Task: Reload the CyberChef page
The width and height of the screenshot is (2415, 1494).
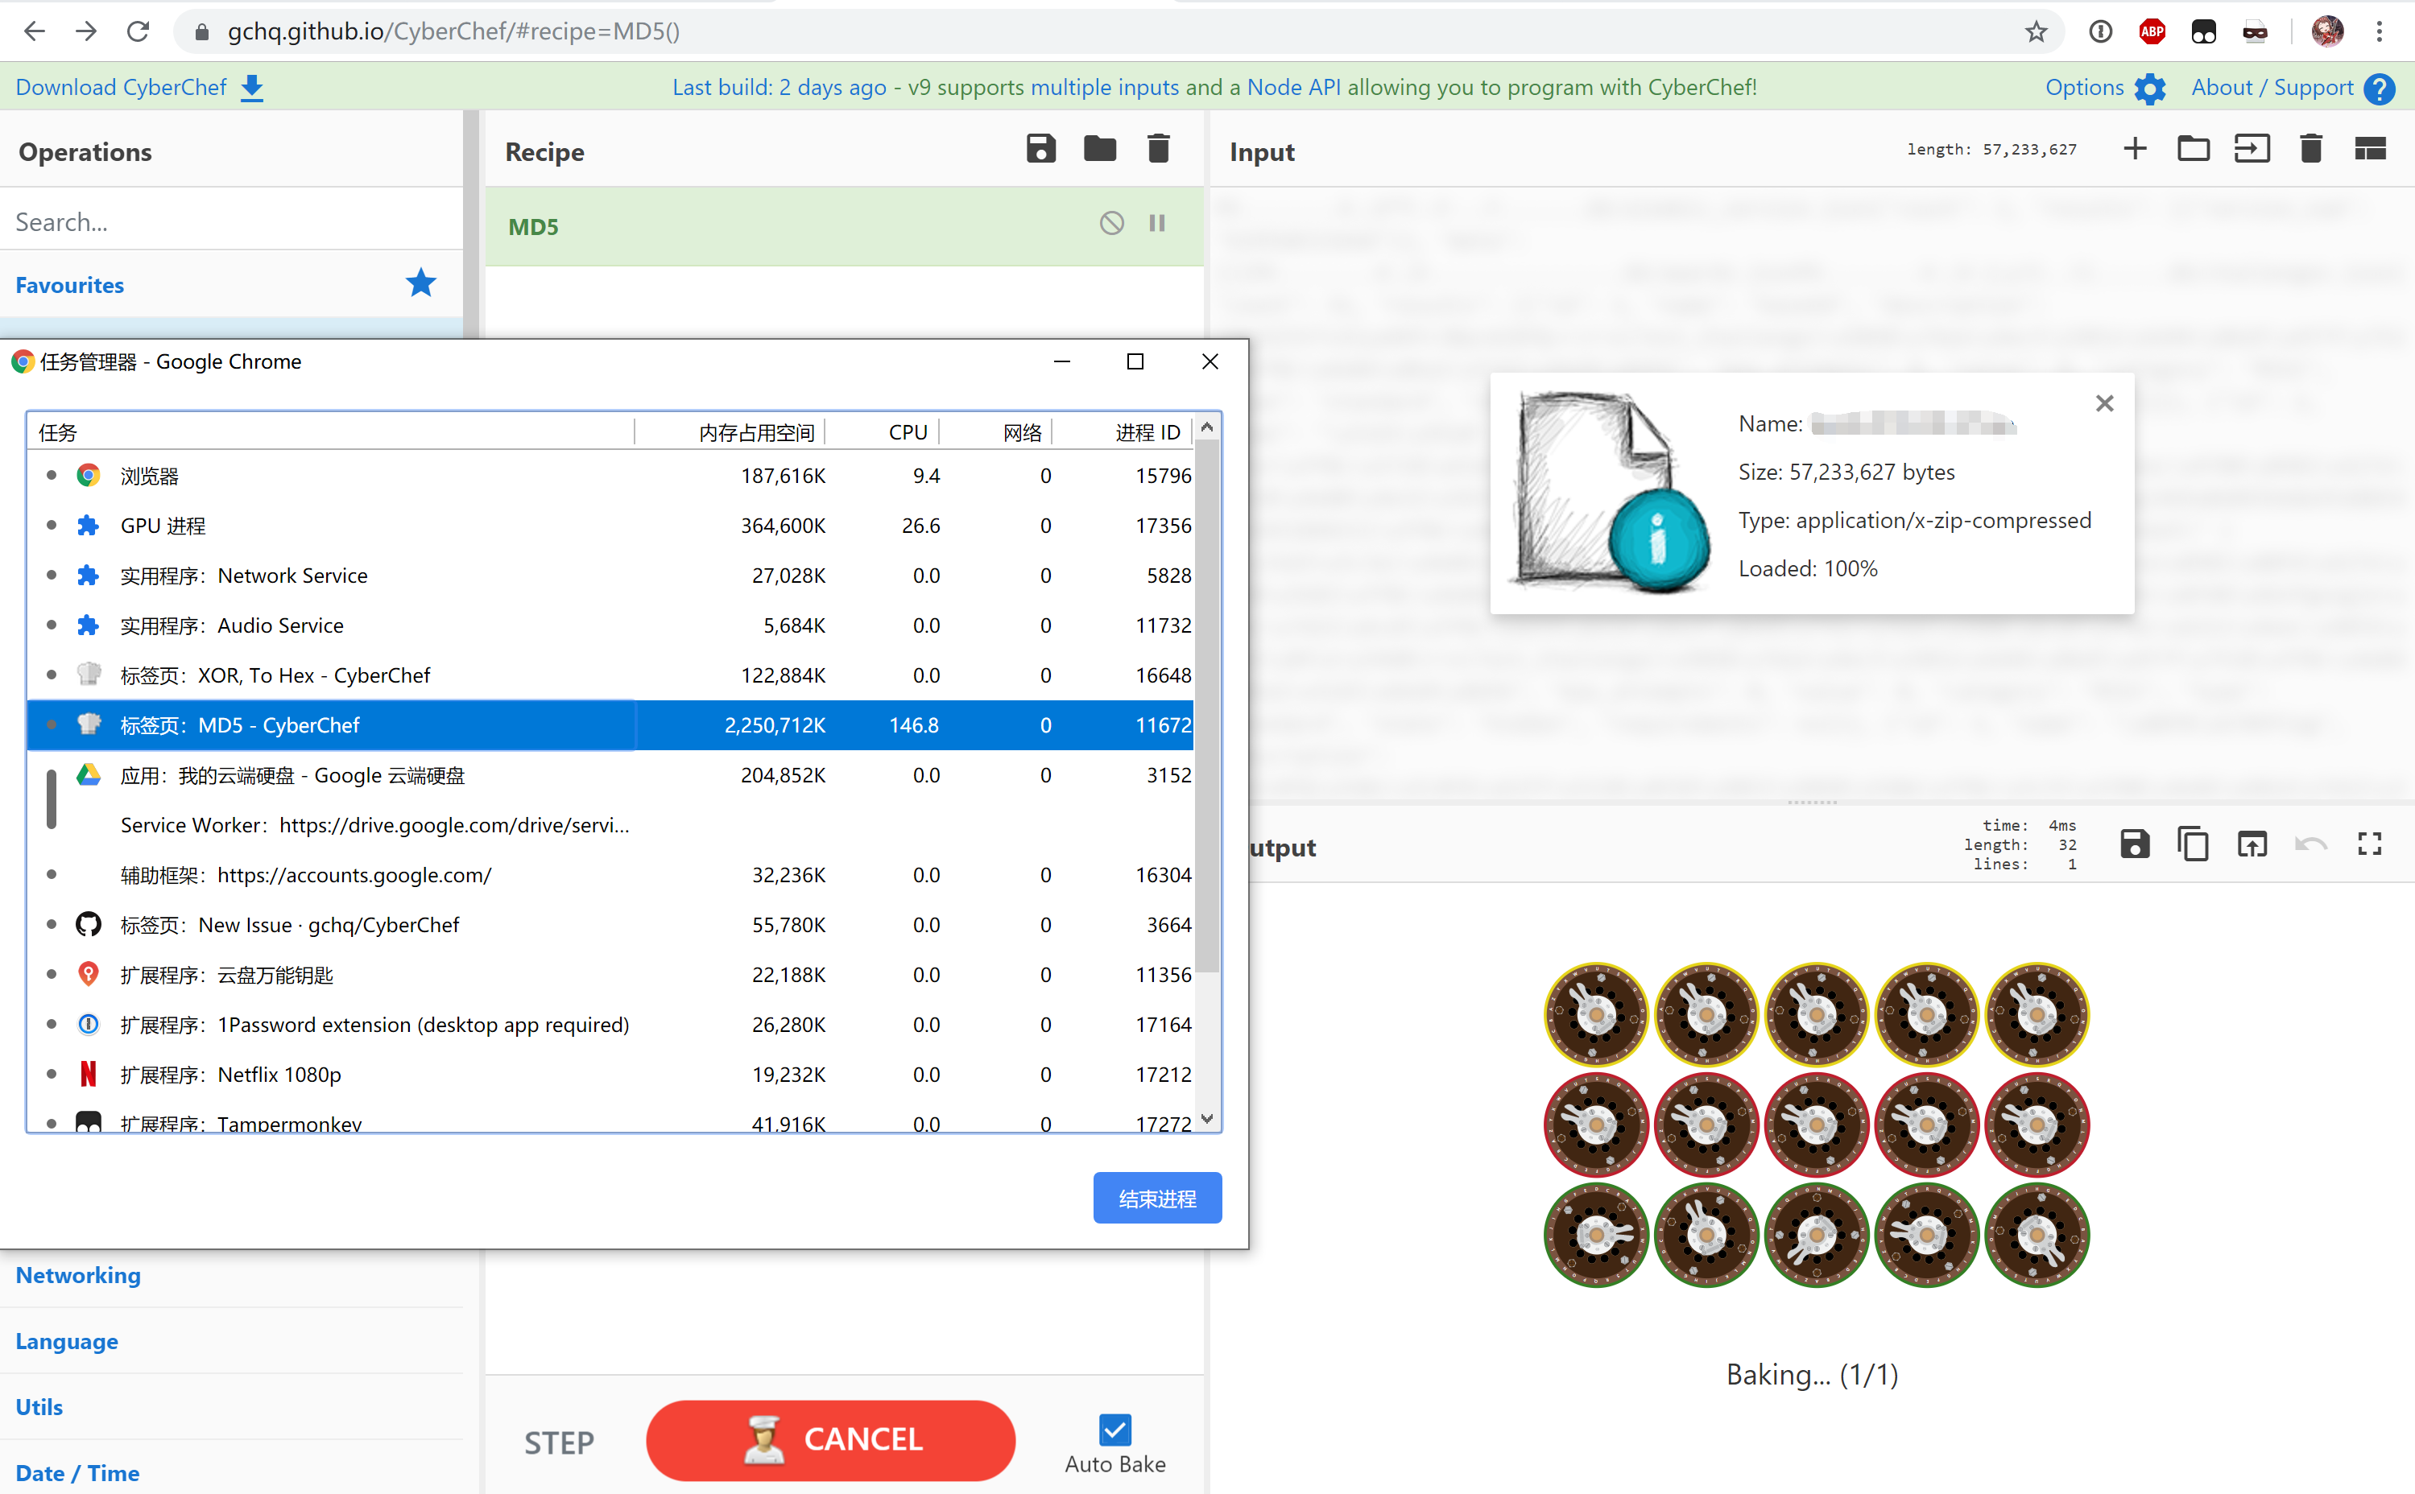Action: click(x=139, y=31)
